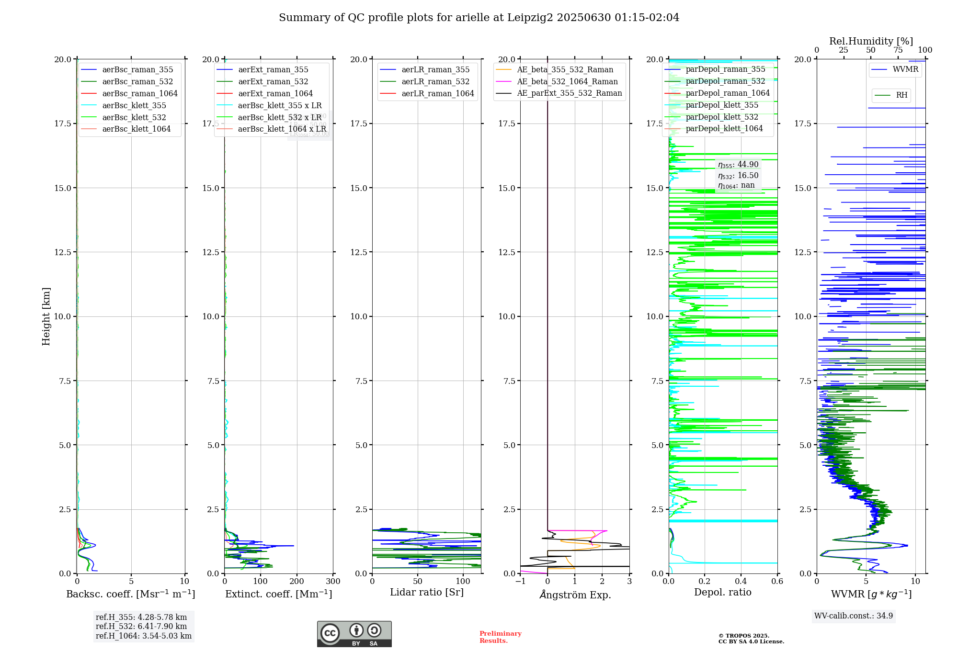Click the Height [km] axis label
This screenshot has height=651, width=958.
[46, 316]
